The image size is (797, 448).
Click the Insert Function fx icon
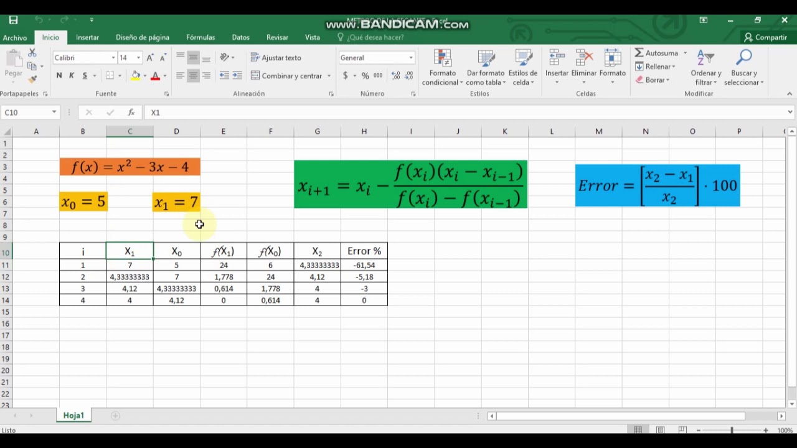(131, 113)
